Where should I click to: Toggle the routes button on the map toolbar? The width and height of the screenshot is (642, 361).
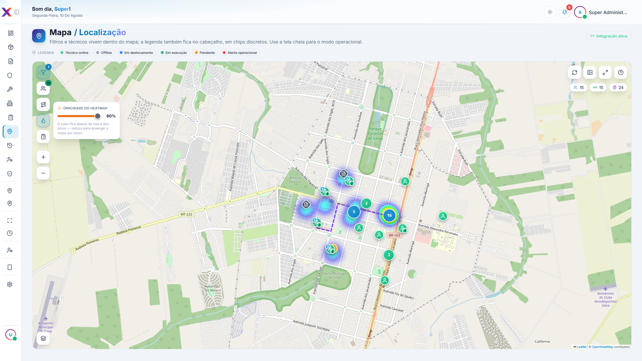43,104
